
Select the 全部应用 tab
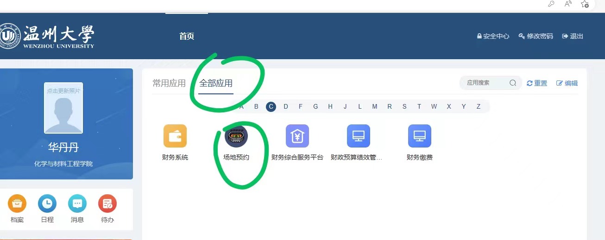click(x=216, y=83)
